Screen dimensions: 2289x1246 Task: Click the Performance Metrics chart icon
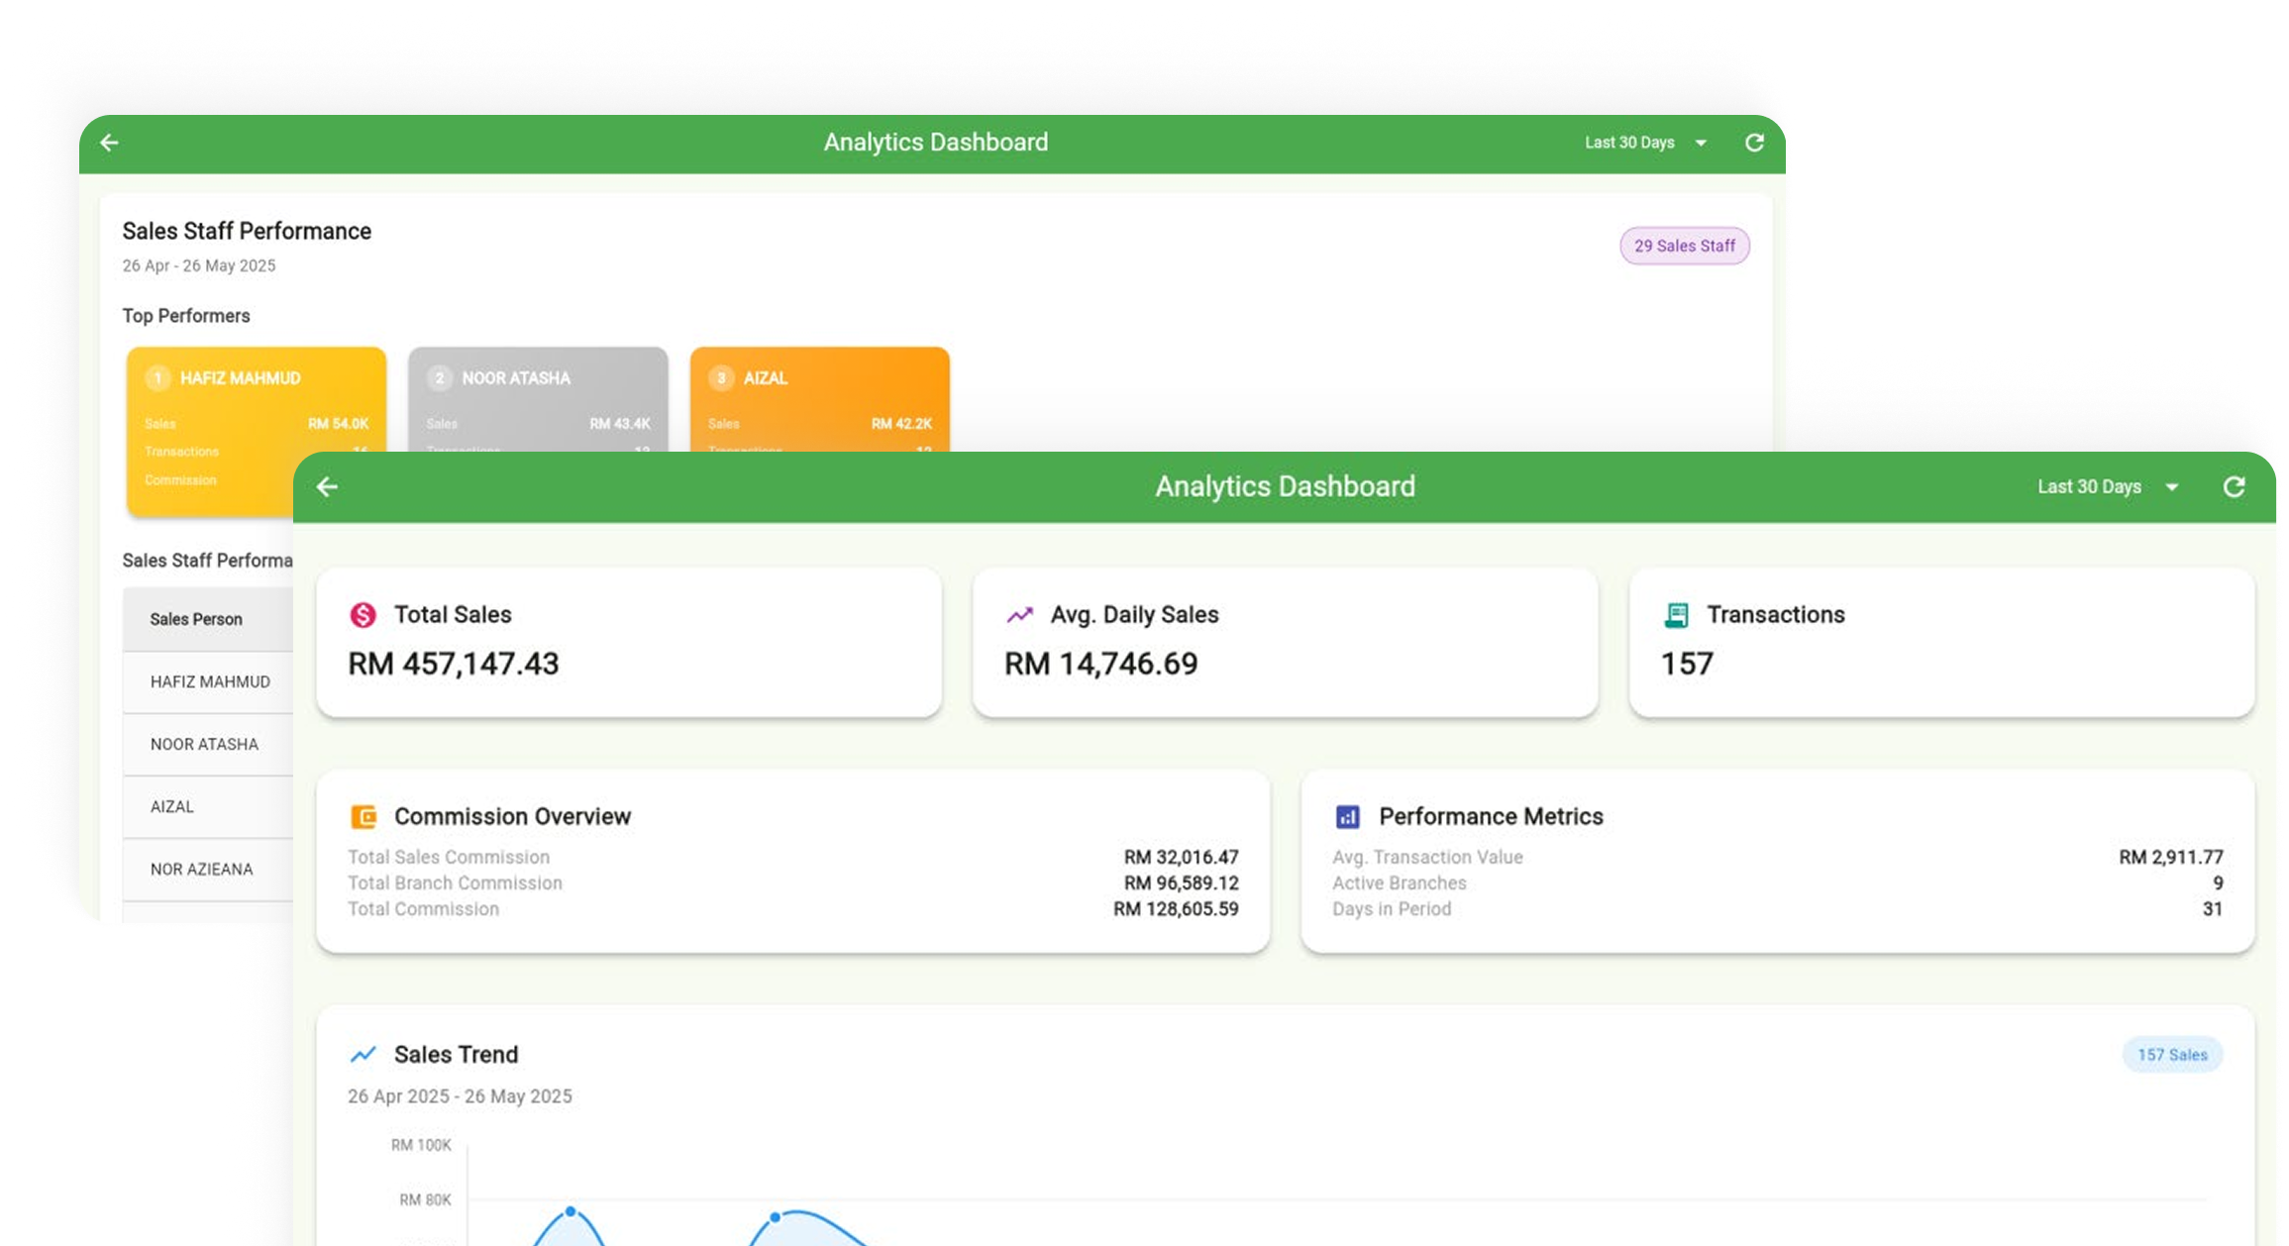coord(1347,817)
